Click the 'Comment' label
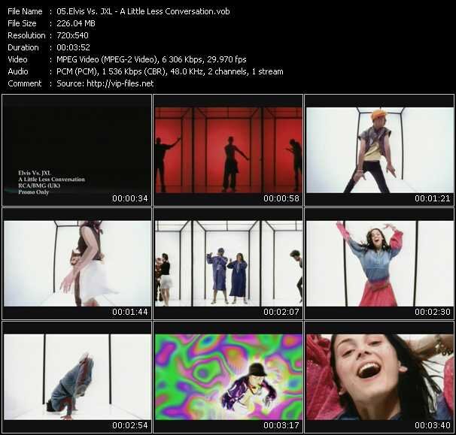The height and width of the screenshot is (435, 456). 25,83
